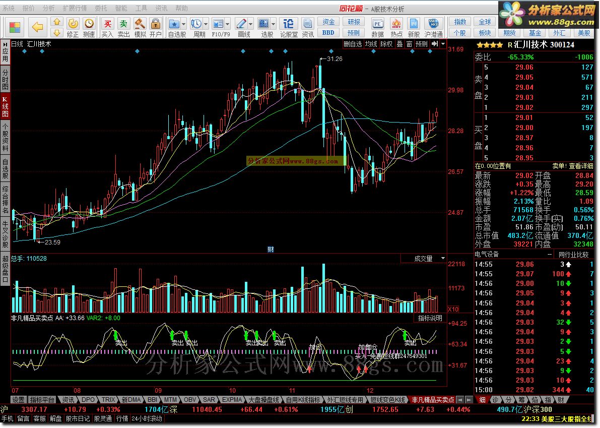The height and width of the screenshot is (428, 600).
Task: Toggle 除权 ex-rights adjustment
Action: pos(386,44)
